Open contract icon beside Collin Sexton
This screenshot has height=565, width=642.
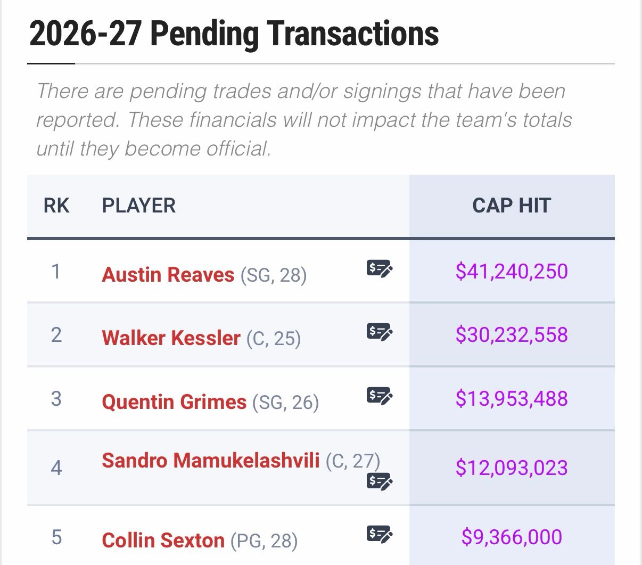[380, 533]
